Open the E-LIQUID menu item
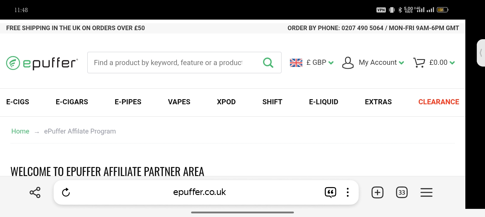Screen dimensions: 485x217 point(324,102)
